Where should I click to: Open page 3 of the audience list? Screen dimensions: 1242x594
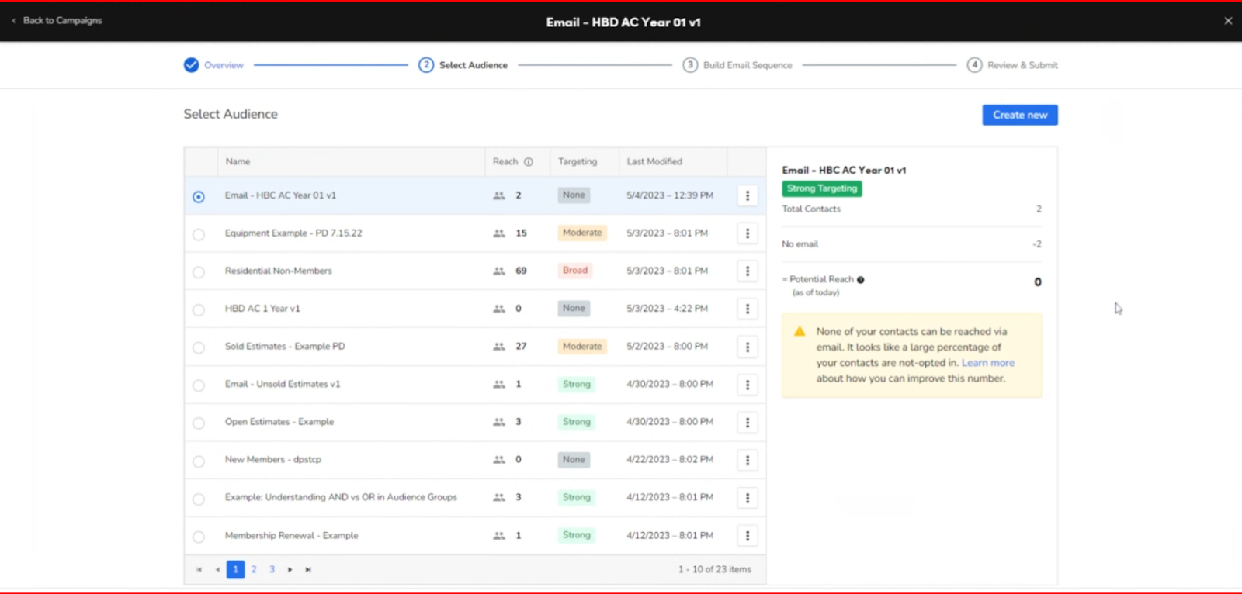[x=272, y=569]
